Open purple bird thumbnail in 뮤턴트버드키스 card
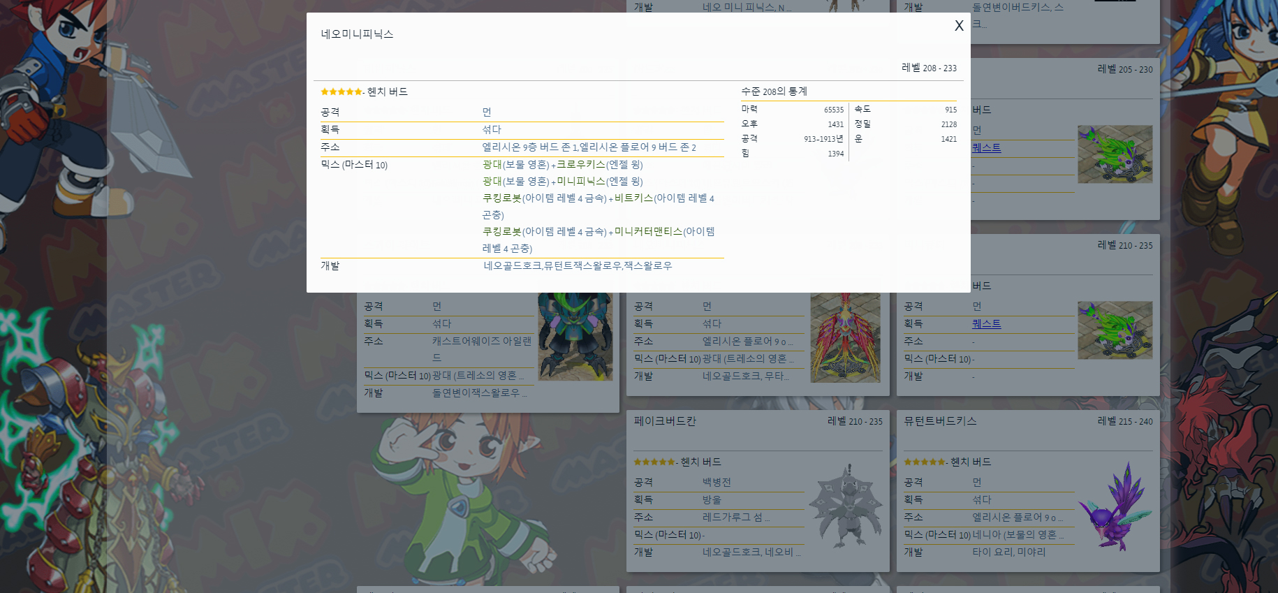This screenshot has height=593, width=1278. click(x=1115, y=506)
